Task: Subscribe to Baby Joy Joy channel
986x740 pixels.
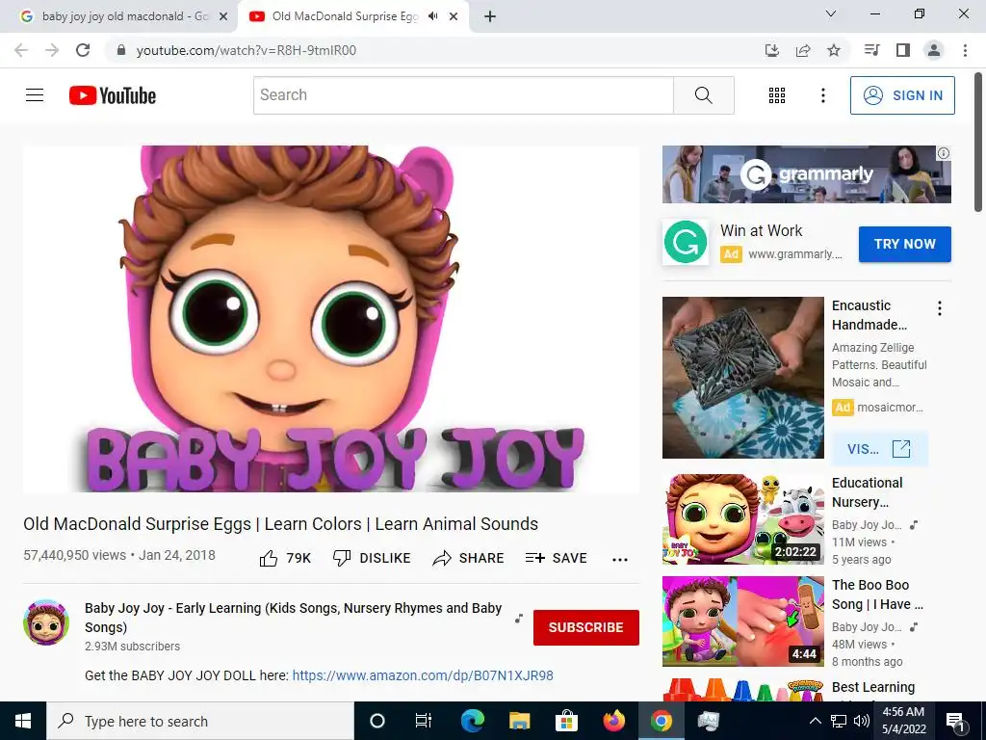Action: (586, 627)
